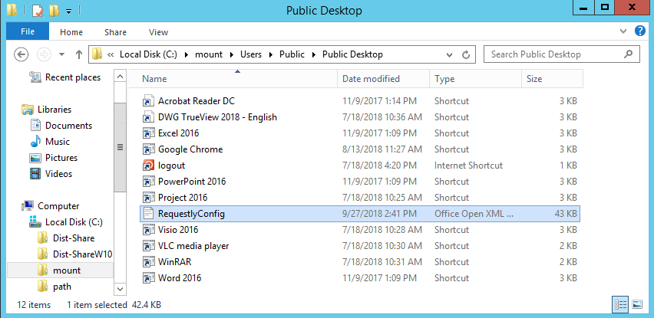Click the Excel 2016 shortcut icon

pos(148,133)
